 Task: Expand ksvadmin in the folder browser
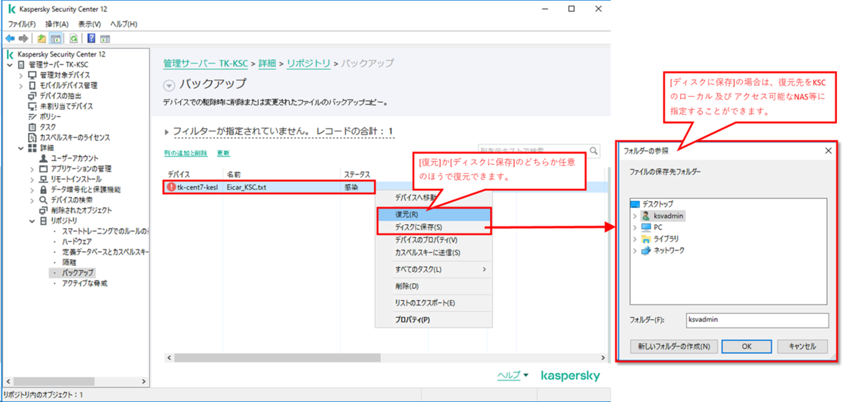click(634, 216)
